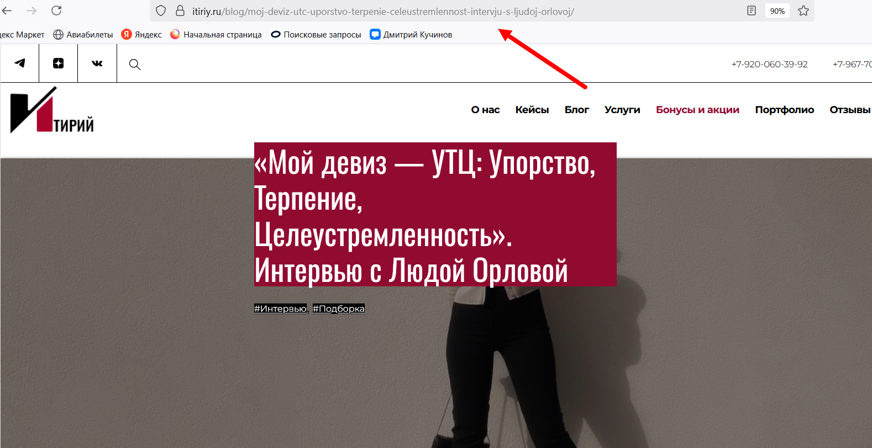This screenshot has width=872, height=448.
Task: Bookmark this page with star icon
Action: tap(803, 11)
